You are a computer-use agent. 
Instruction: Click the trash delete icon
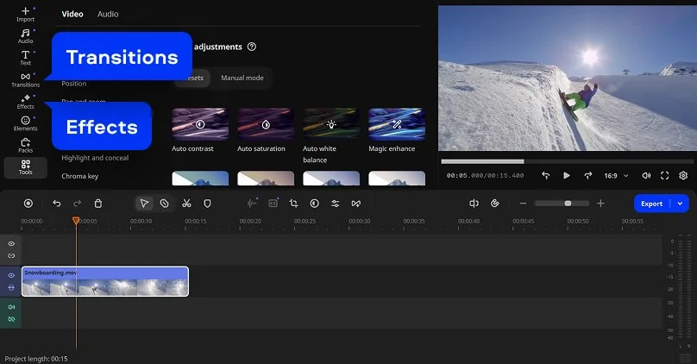coord(98,204)
